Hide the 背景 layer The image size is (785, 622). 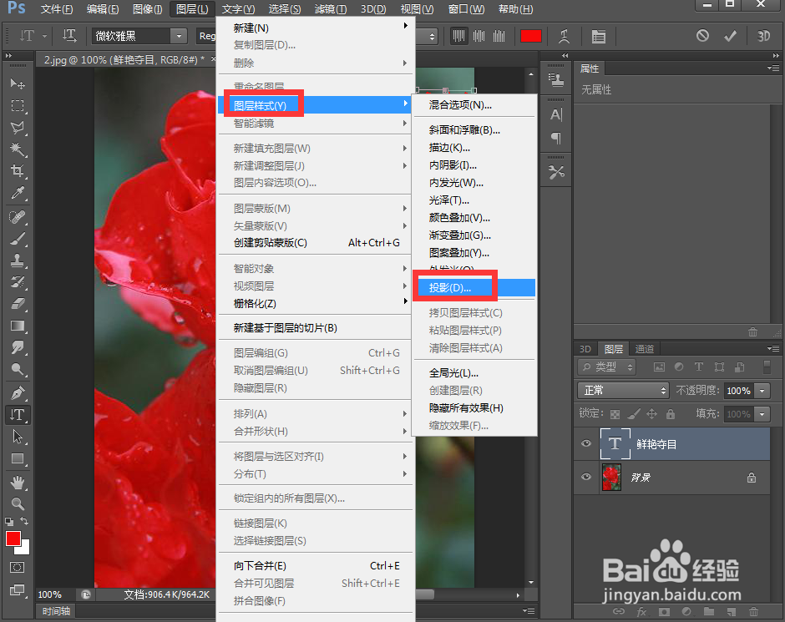[x=585, y=477]
